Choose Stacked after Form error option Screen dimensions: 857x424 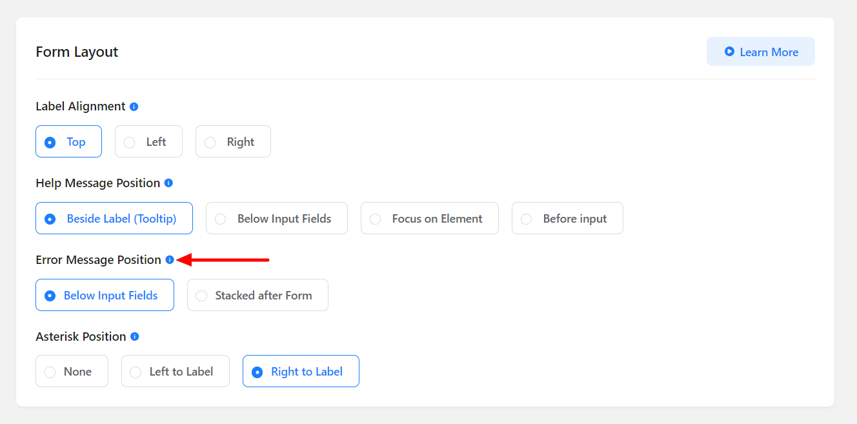point(257,296)
